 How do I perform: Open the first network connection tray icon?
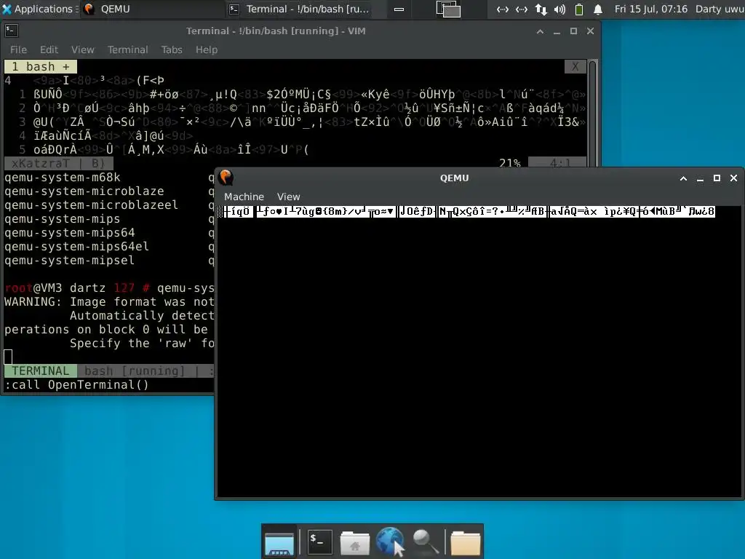503,9
